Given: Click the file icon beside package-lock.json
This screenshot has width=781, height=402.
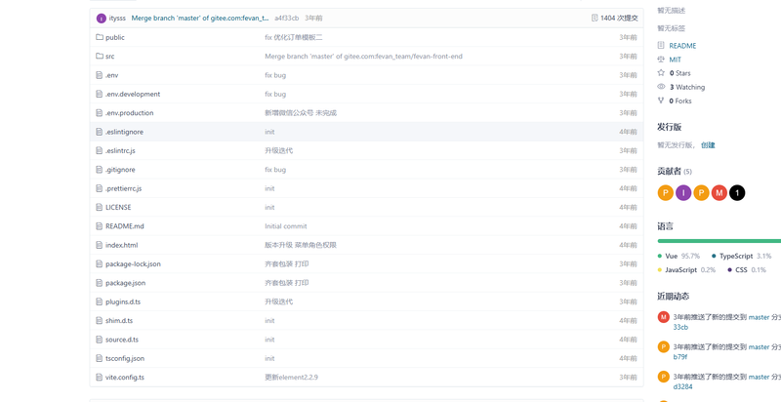Looking at the screenshot, I should pyautogui.click(x=100, y=263).
